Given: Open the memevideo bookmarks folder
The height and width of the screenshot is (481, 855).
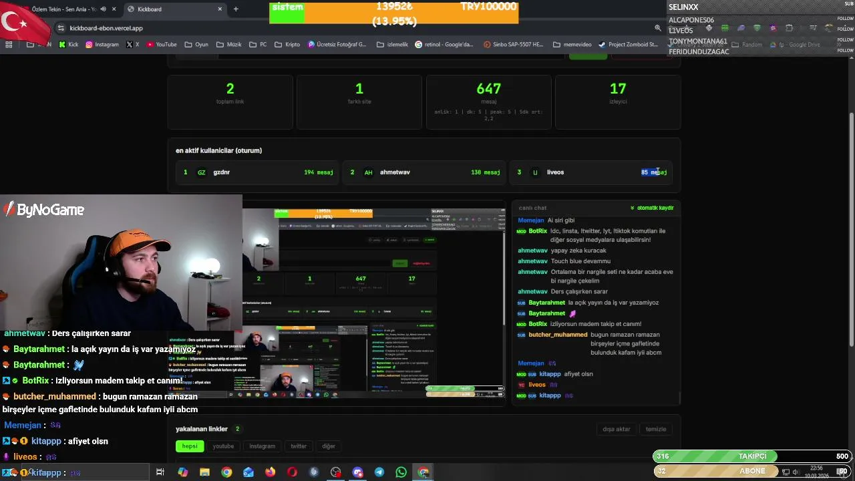Looking at the screenshot, I should [572, 45].
